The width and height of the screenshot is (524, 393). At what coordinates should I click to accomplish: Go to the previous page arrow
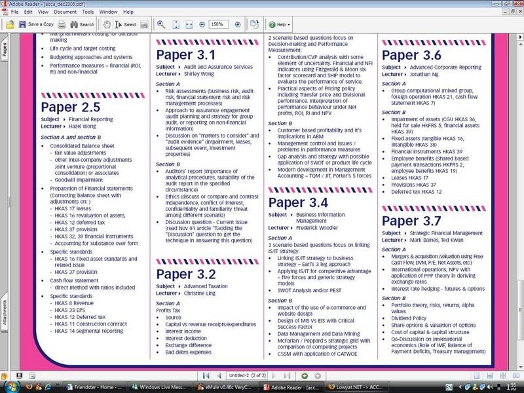[219, 375]
